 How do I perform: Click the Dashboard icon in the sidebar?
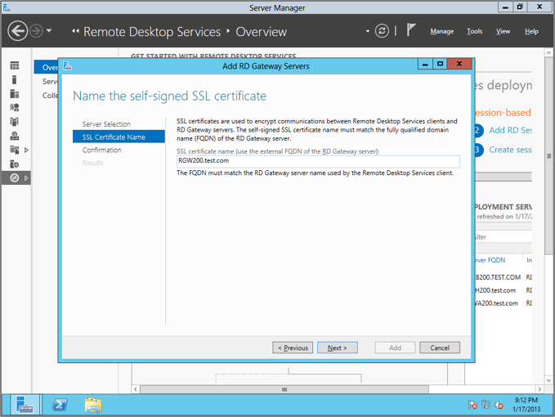click(15, 66)
